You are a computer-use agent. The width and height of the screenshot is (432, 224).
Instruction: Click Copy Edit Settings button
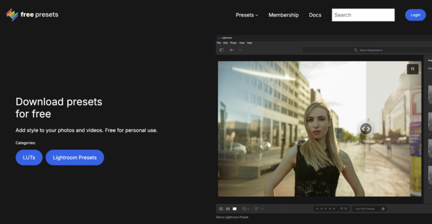365,209
